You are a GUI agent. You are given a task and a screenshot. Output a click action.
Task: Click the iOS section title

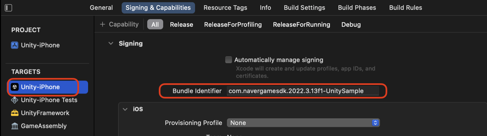tap(138, 109)
